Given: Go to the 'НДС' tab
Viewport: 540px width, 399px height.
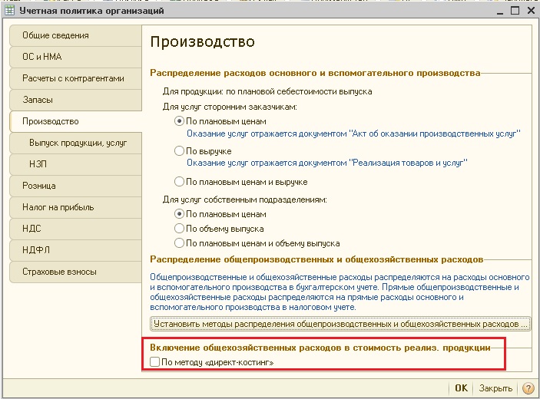Looking at the screenshot, I should [76, 229].
